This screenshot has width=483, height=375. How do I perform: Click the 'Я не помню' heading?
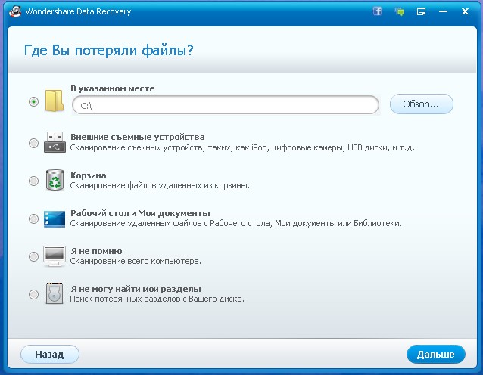point(96,251)
